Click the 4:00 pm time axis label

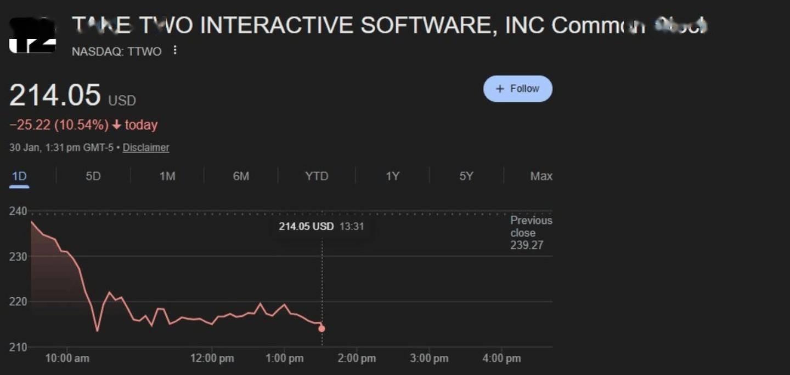click(501, 359)
